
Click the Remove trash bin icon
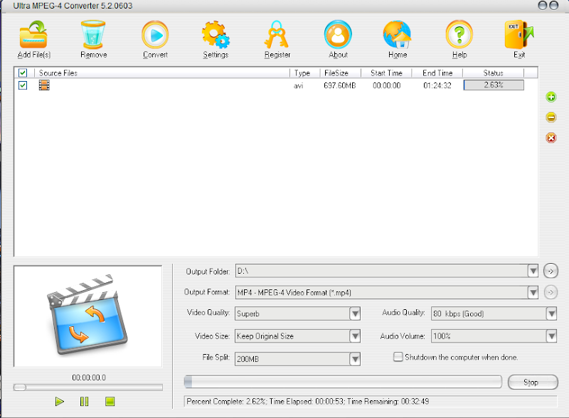coord(93,35)
